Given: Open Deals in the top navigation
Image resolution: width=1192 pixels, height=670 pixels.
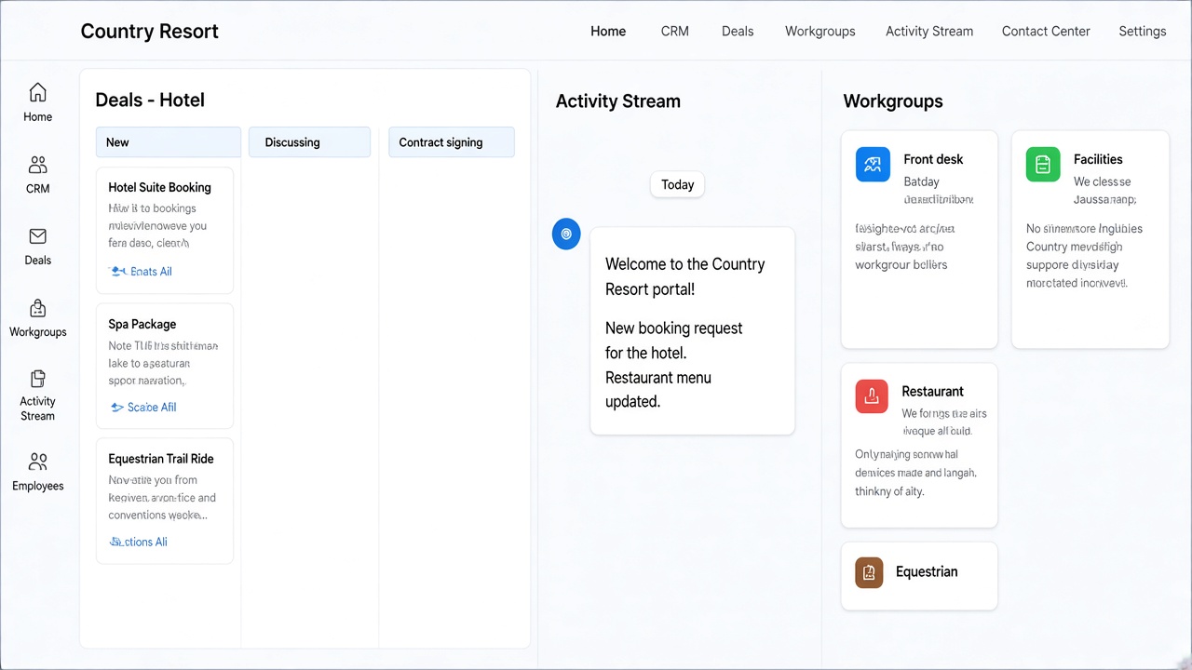Looking at the screenshot, I should click(x=738, y=31).
